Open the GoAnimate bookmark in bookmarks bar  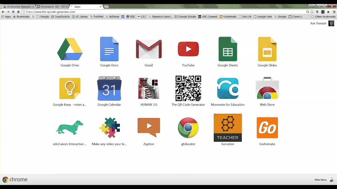point(228,17)
